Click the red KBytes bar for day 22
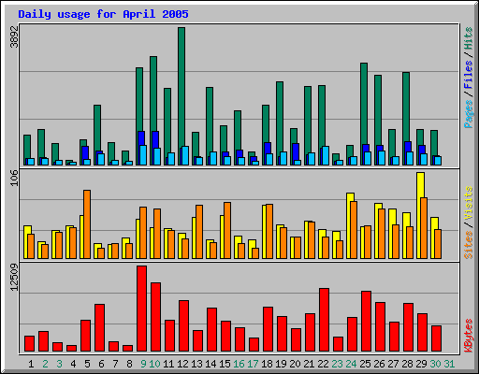 [325, 320]
